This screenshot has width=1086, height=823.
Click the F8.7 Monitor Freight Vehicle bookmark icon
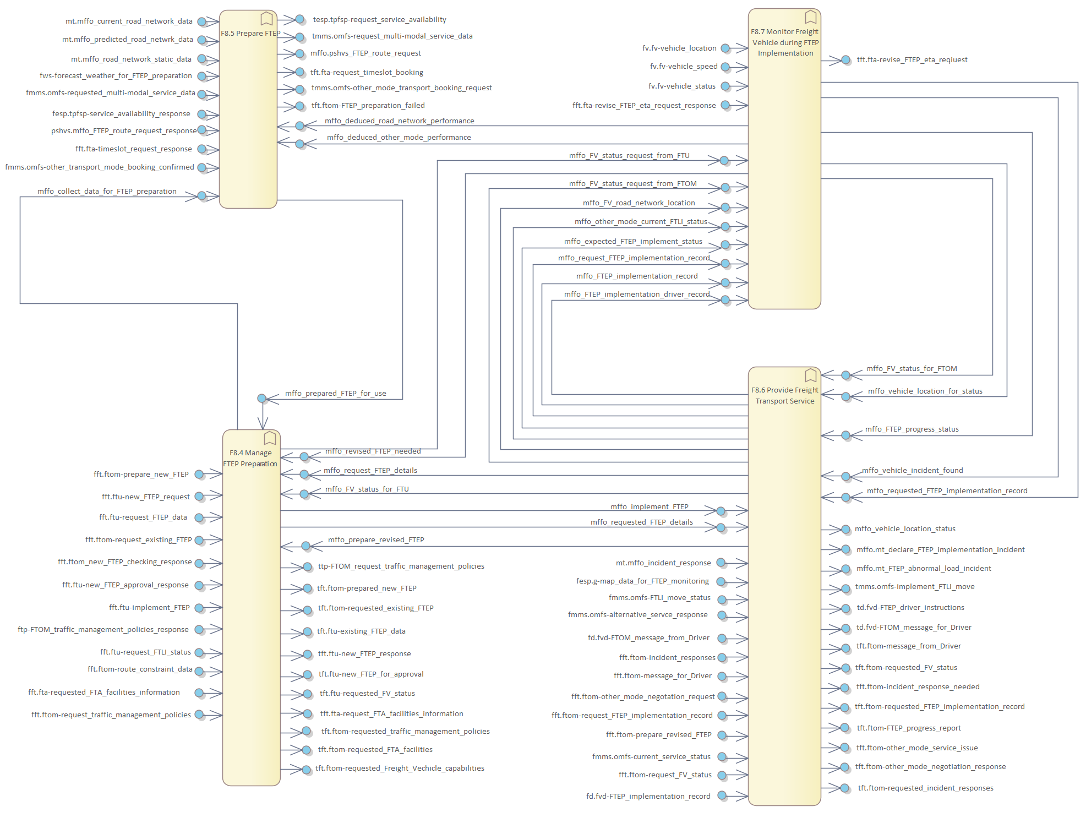[x=810, y=17]
